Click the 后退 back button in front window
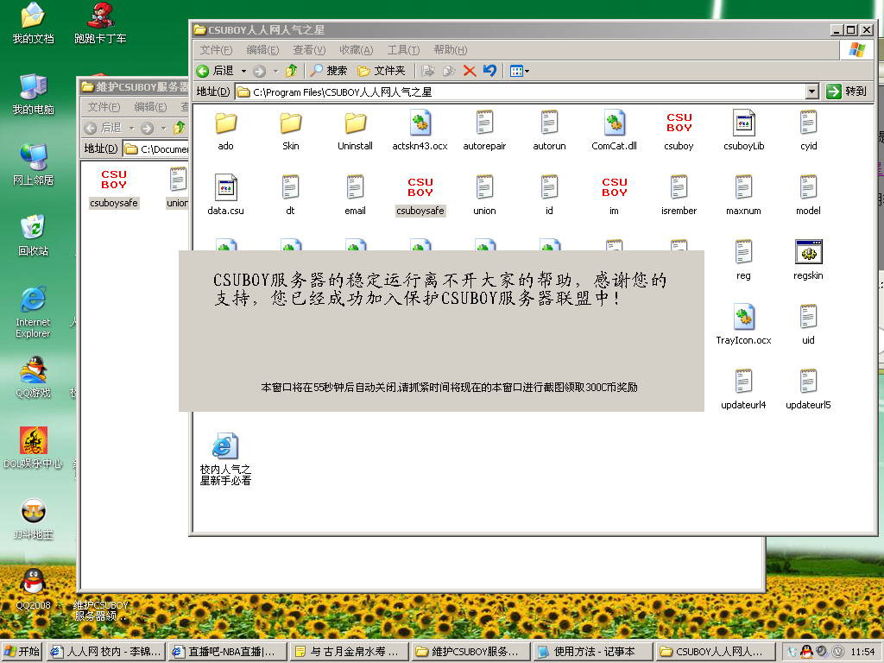 click(x=215, y=71)
